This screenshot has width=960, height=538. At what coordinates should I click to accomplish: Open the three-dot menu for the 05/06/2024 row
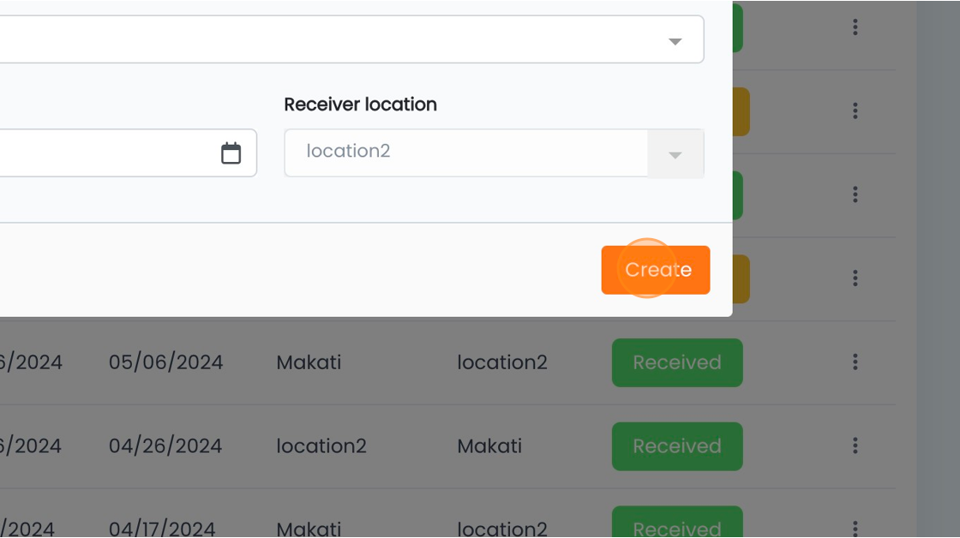pyautogui.click(x=855, y=362)
